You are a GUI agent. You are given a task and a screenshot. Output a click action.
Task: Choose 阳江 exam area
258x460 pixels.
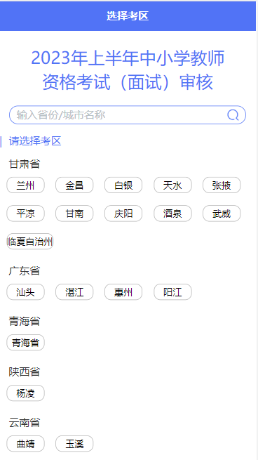tap(172, 292)
